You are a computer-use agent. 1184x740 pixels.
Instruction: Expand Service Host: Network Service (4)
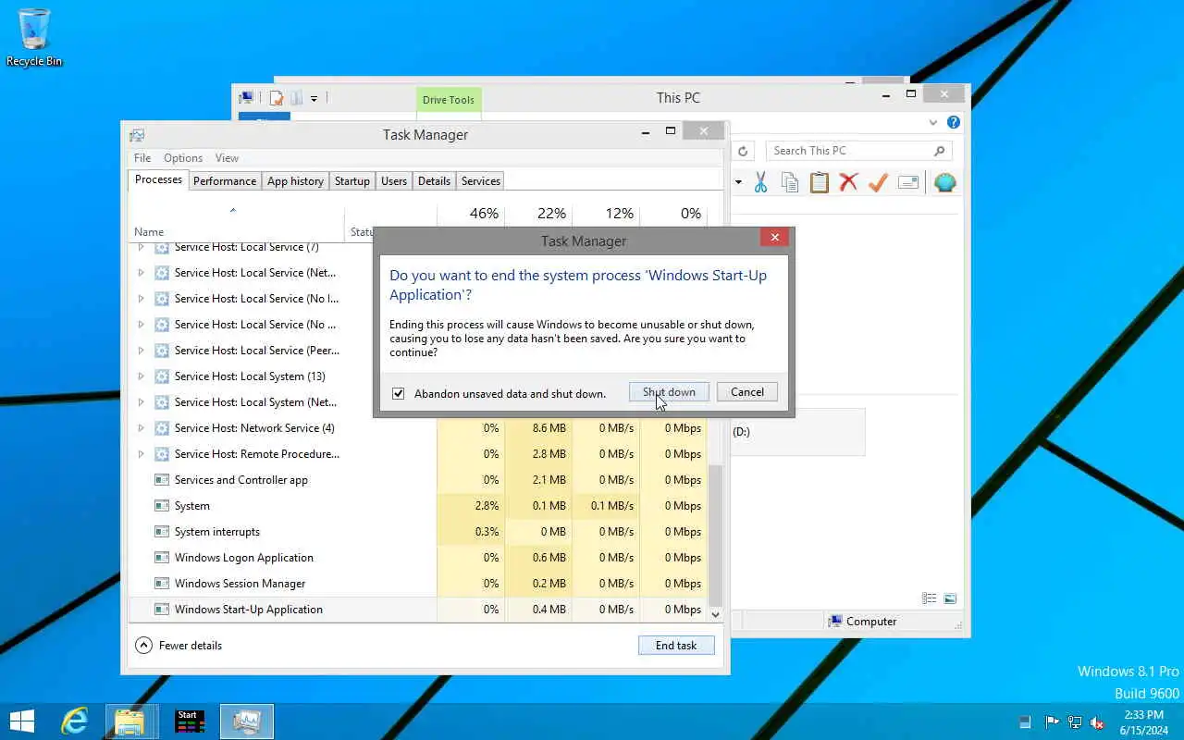pyautogui.click(x=141, y=428)
